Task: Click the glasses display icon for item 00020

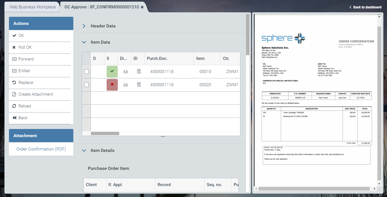Action: (x=126, y=85)
